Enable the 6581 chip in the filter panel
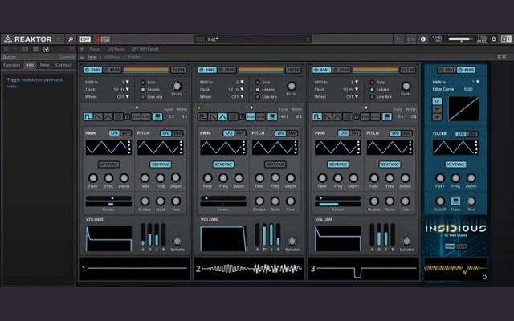This screenshot has width=514, height=321. 447,70
